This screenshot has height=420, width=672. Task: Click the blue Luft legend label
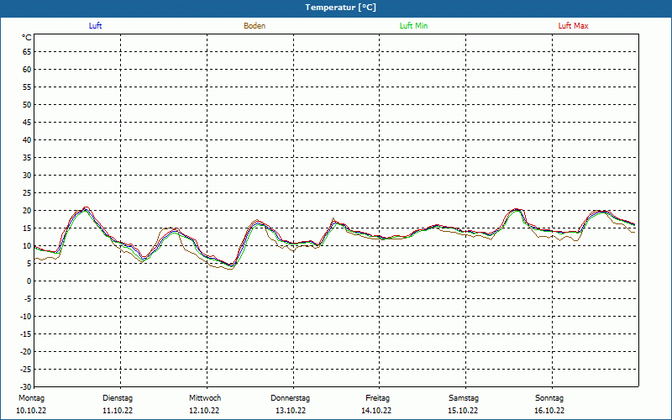[95, 26]
